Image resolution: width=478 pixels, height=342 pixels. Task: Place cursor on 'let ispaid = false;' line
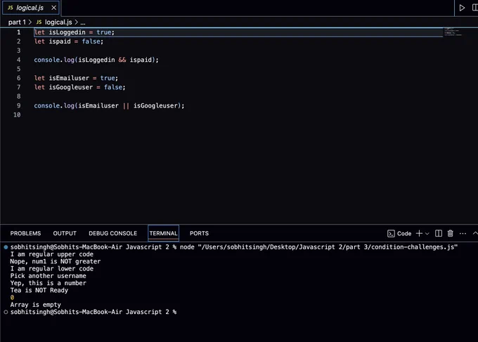click(69, 41)
